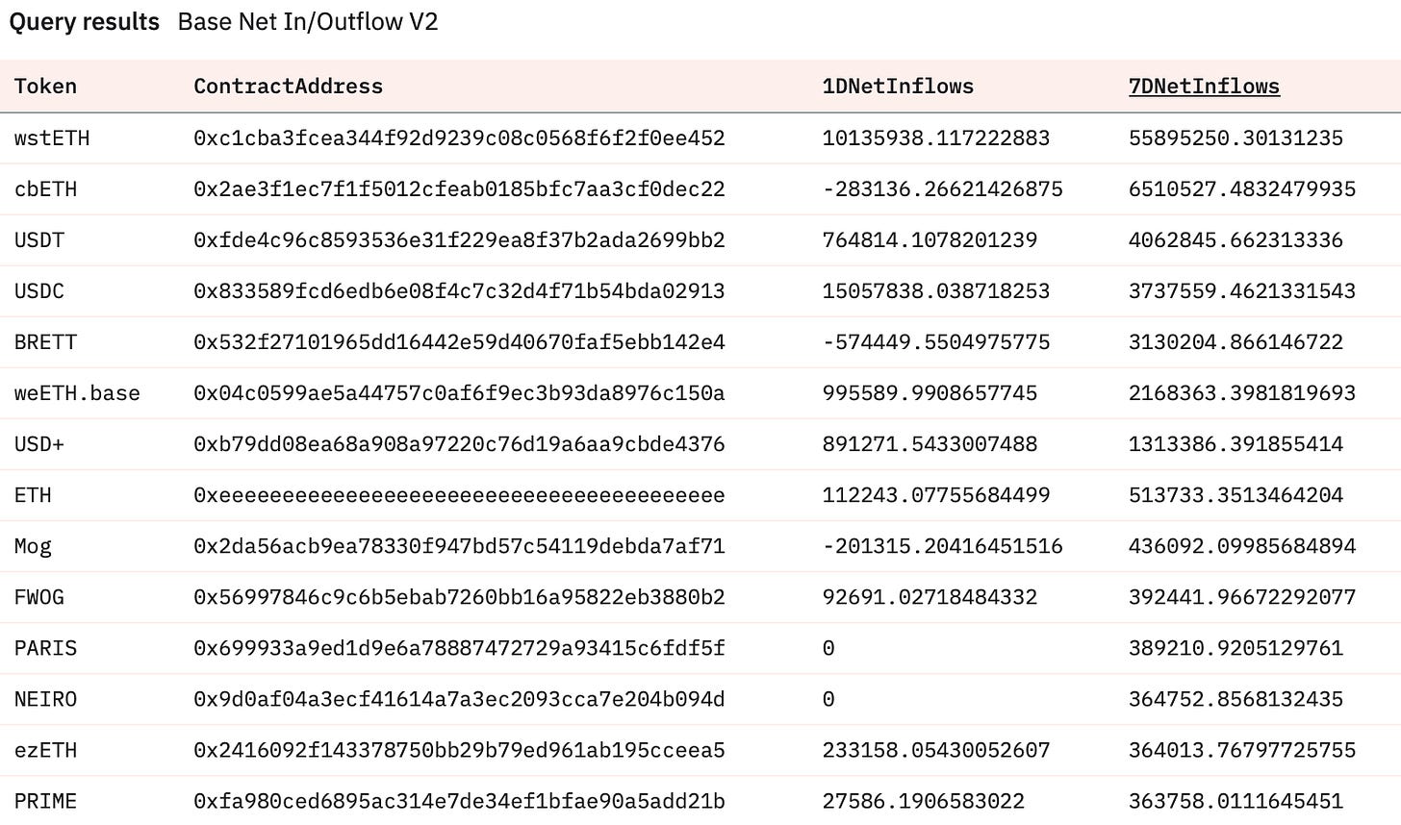Select the Mog negative 1DNetInflows value
This screenshot has width=1401, height=825.
(x=943, y=546)
